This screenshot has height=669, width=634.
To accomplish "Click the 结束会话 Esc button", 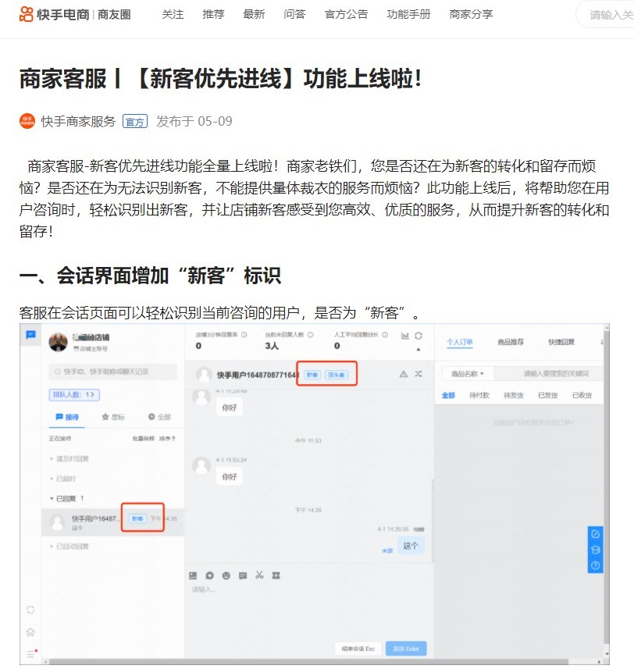I will point(358,649).
